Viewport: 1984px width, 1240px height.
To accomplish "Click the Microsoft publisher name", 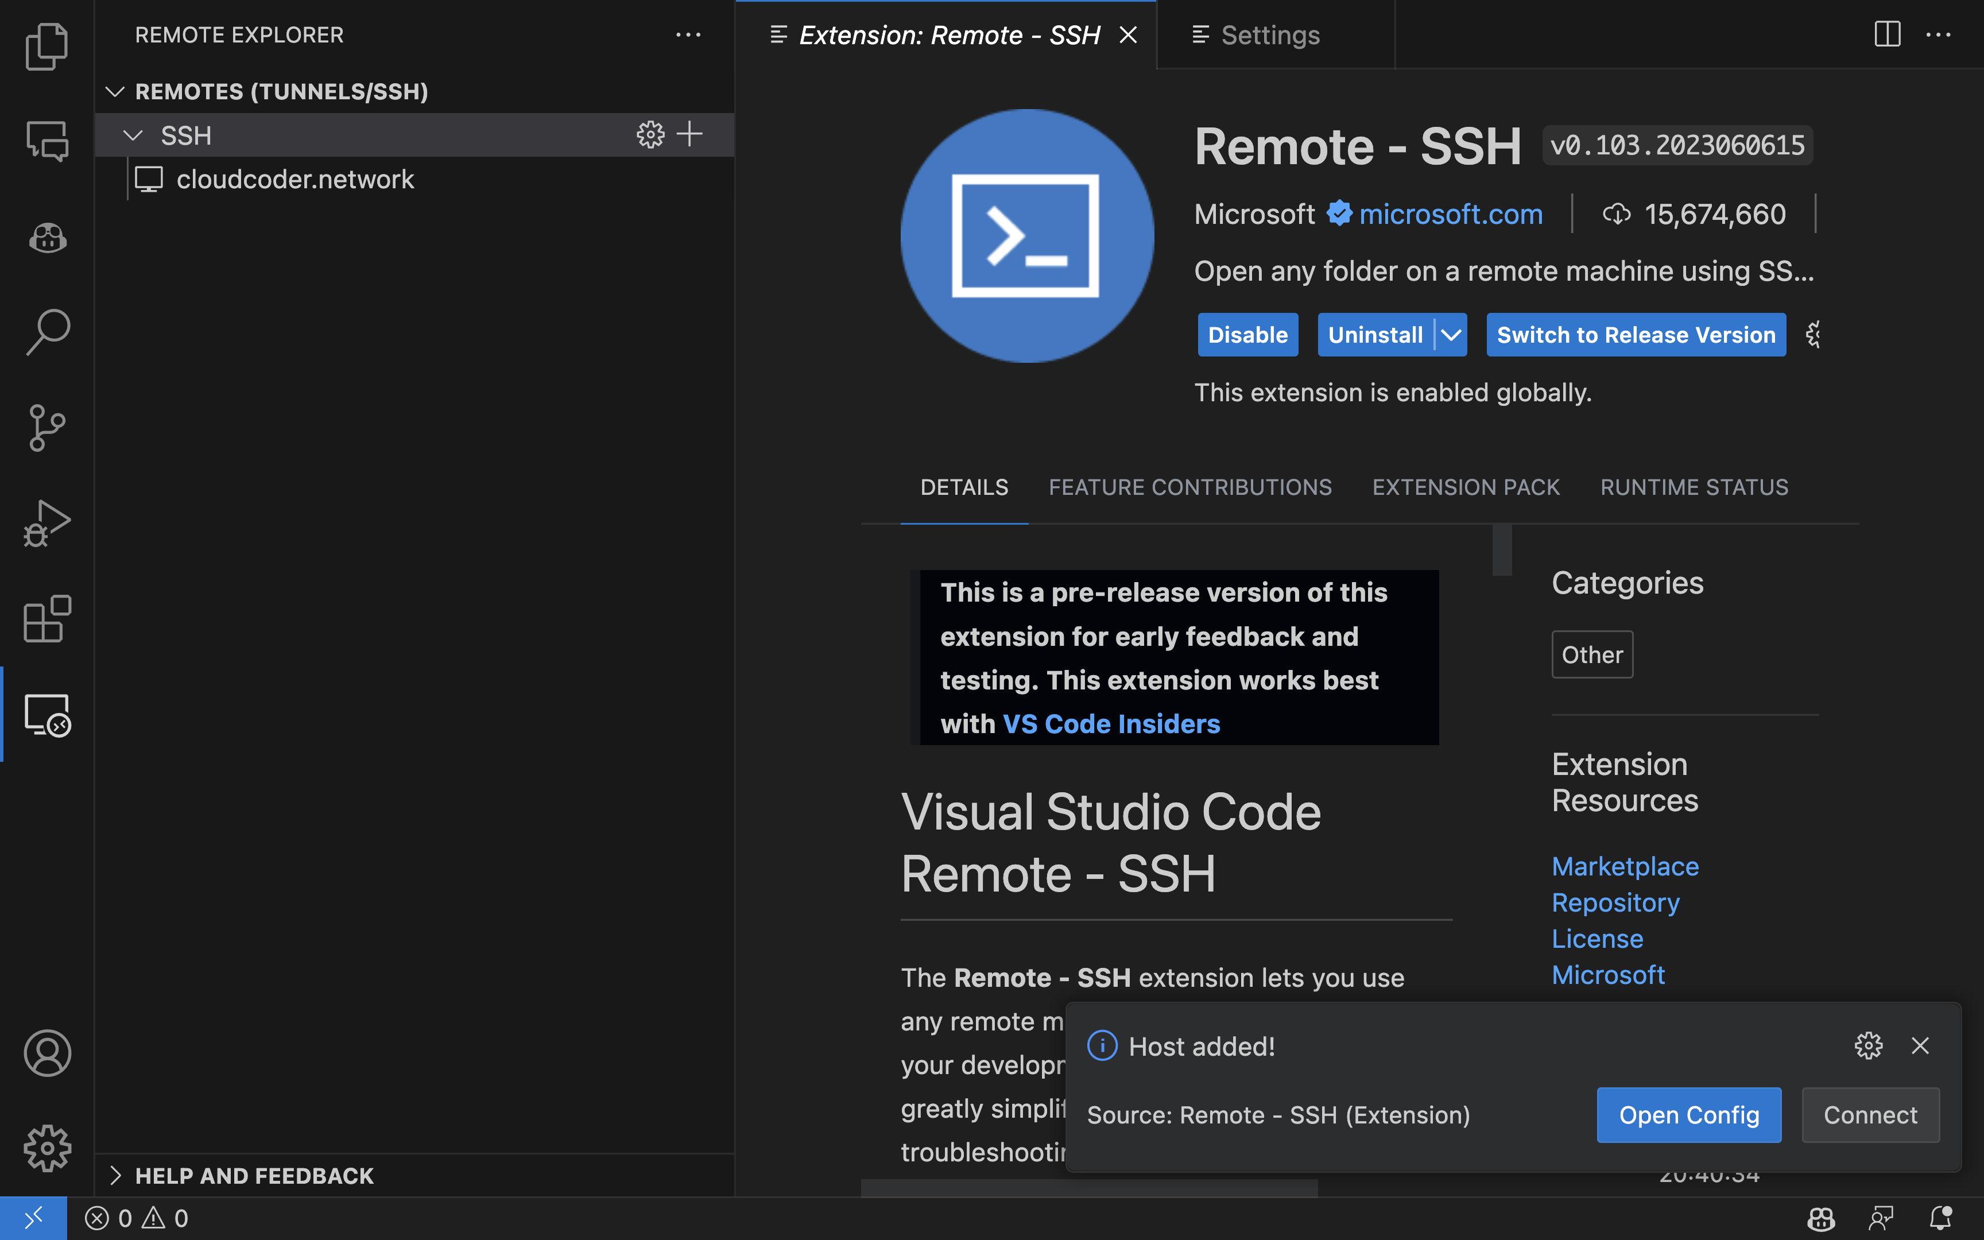I will coord(1254,214).
